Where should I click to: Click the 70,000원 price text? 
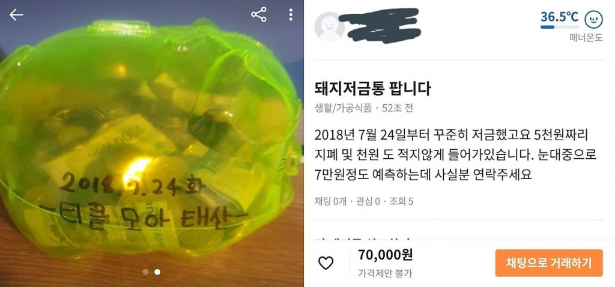tap(385, 255)
